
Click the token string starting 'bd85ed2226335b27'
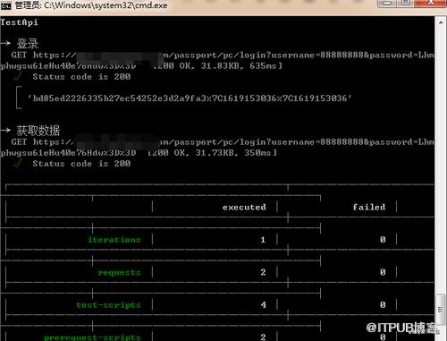click(x=190, y=98)
